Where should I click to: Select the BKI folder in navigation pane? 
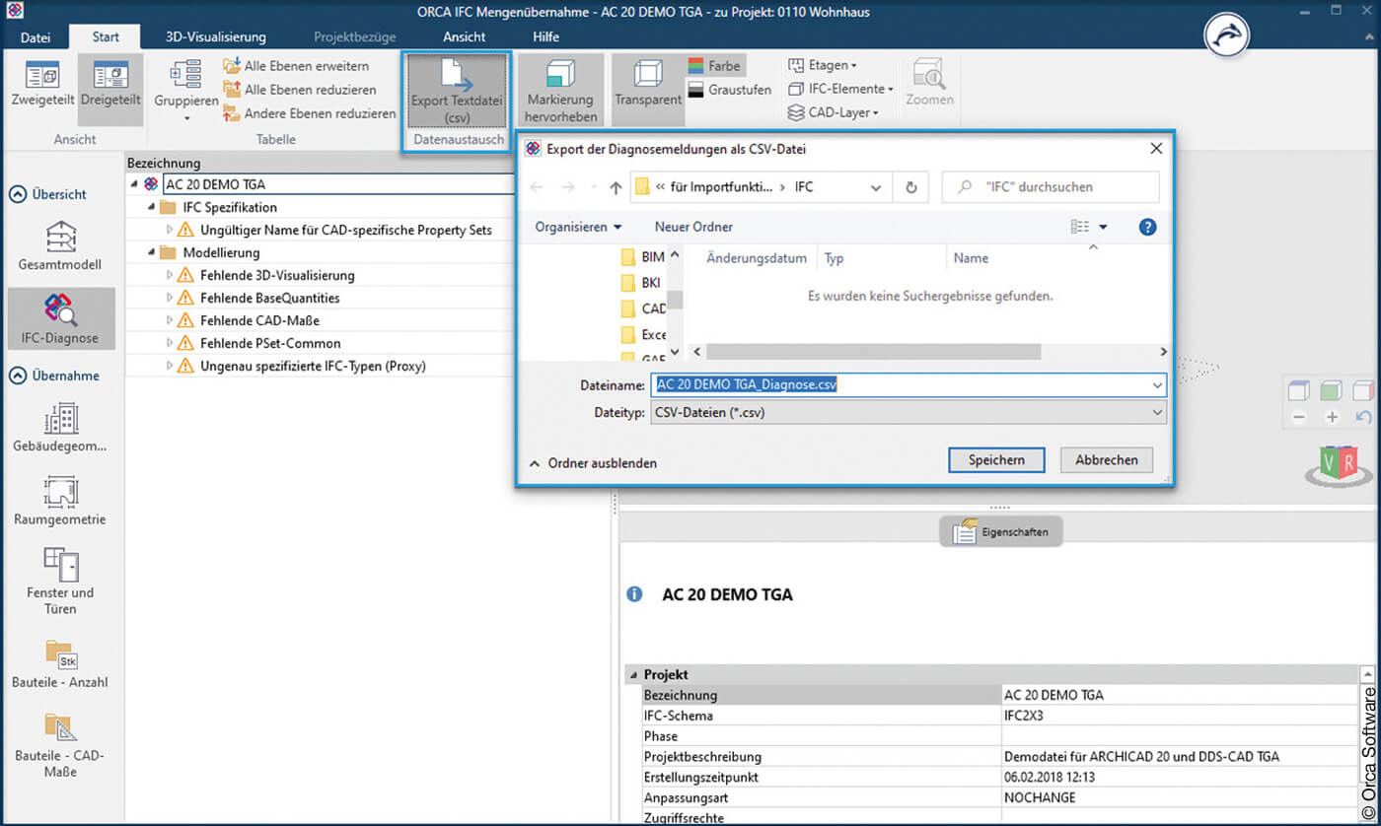pyautogui.click(x=642, y=283)
